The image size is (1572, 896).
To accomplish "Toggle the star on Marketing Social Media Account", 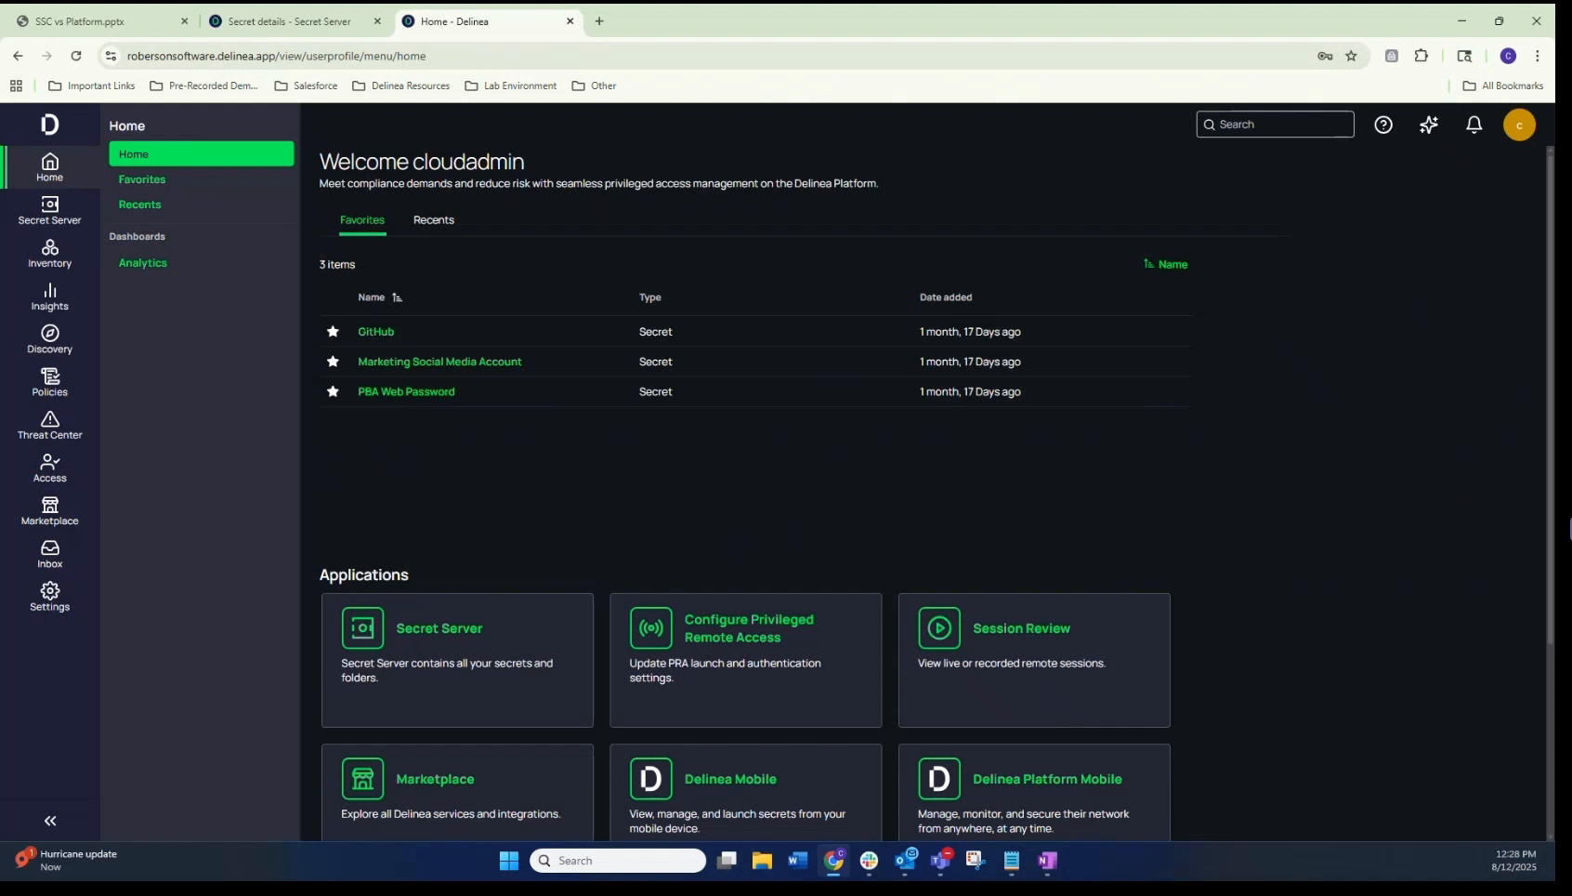I will (x=333, y=362).
